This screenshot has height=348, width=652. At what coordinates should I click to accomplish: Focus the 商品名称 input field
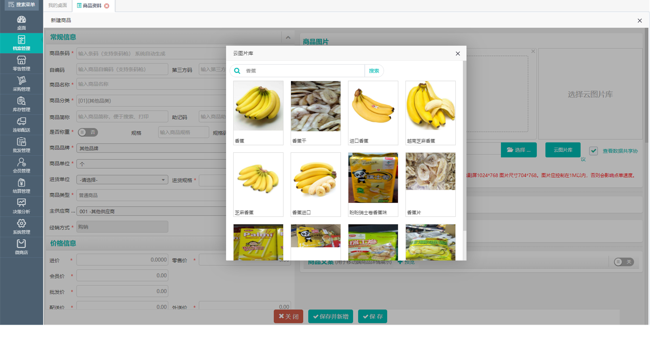coord(151,84)
